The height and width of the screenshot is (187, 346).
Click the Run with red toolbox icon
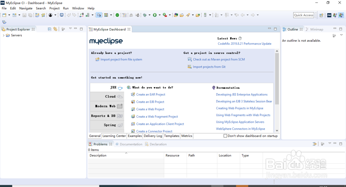(165, 15)
